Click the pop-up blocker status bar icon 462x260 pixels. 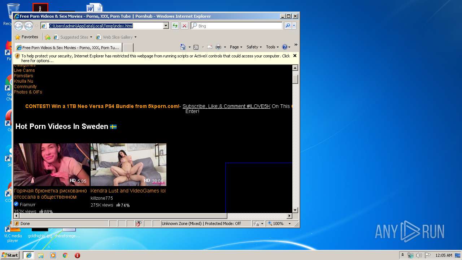tap(139, 224)
